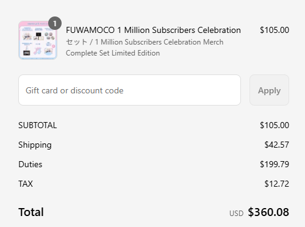Image resolution: width=305 pixels, height=227 pixels.
Task: Click the subtotal amount $105.00
Action: (274, 125)
